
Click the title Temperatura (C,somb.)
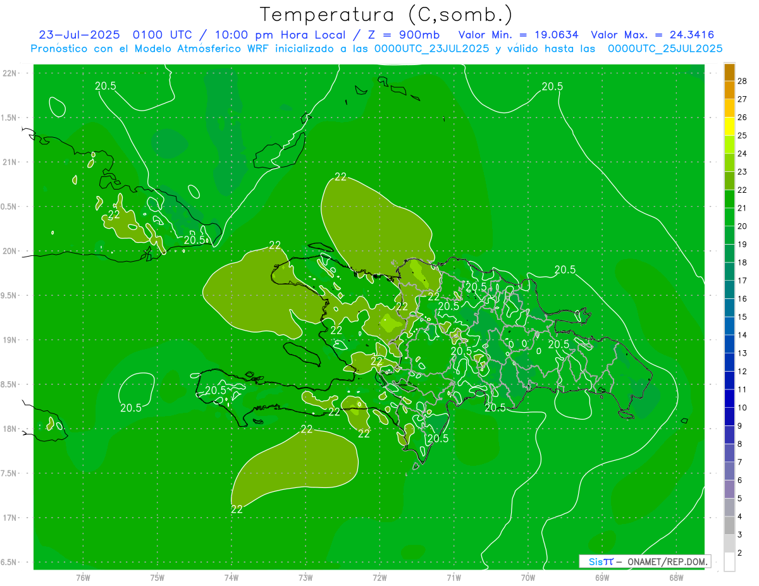[386, 15]
